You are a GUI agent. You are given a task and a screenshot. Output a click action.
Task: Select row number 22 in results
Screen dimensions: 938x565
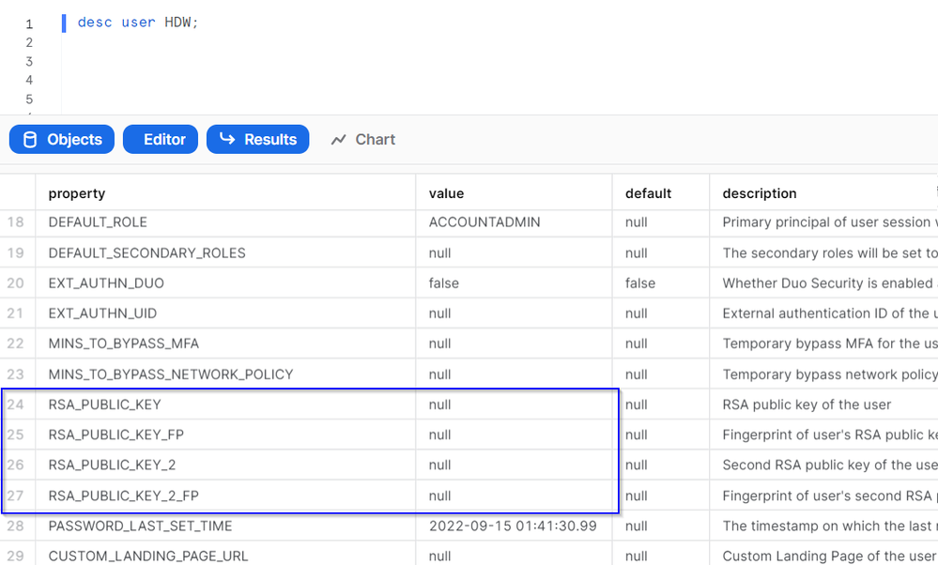click(x=16, y=344)
